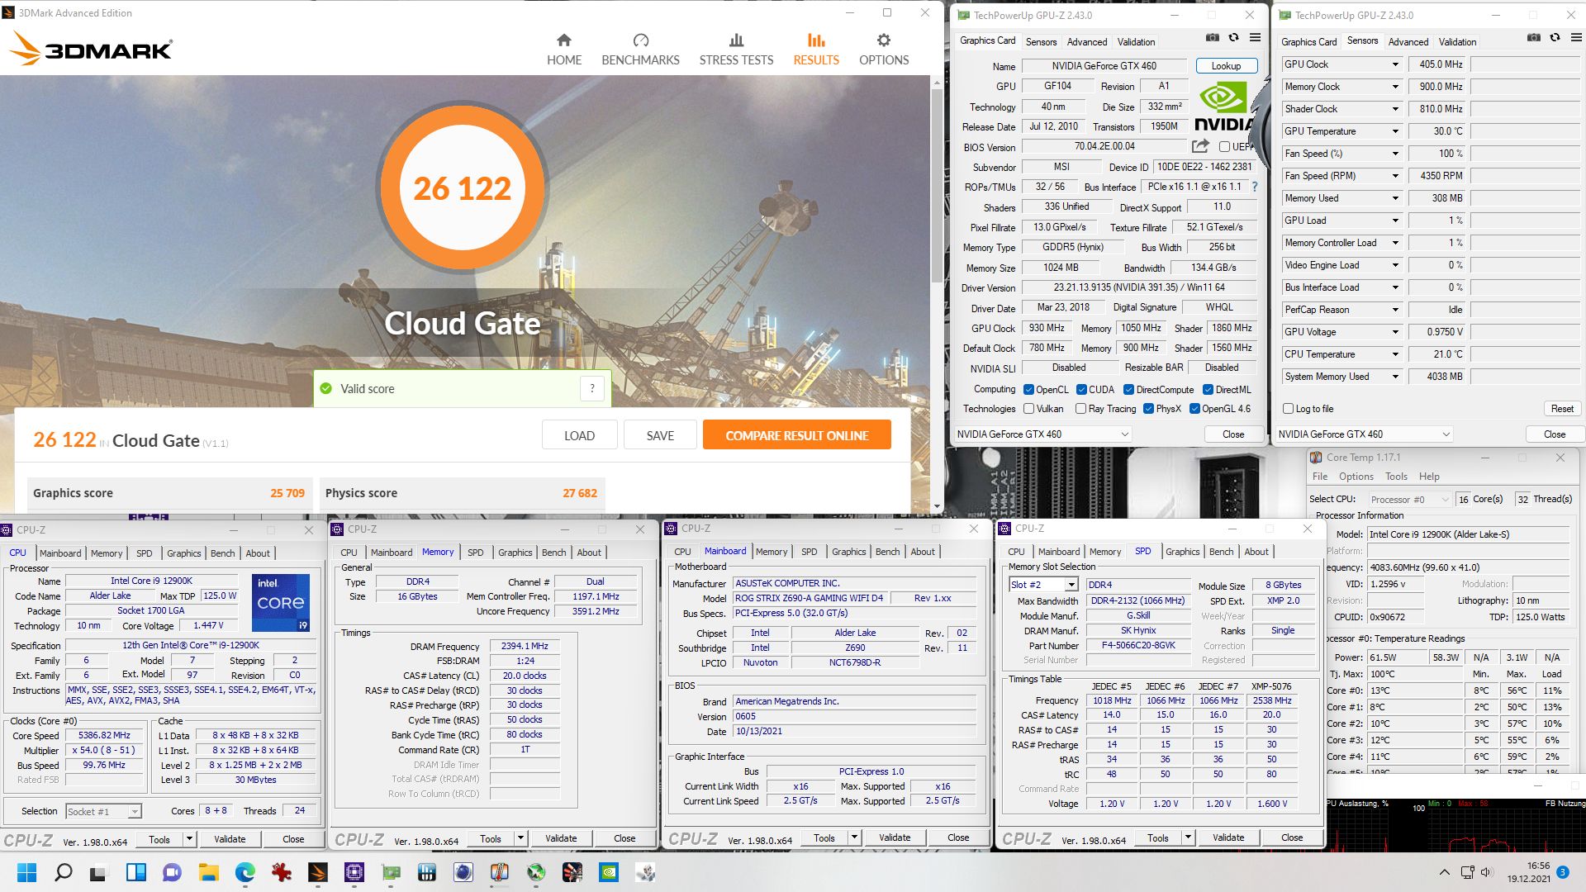Expand Fan Speed (RPM) sensor dropdown
The height and width of the screenshot is (892, 1586).
1395,176
